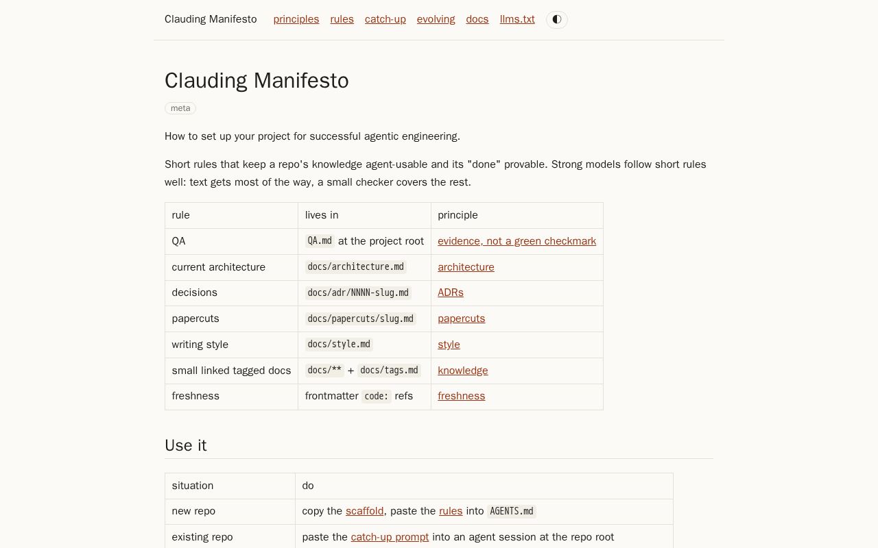Click the 'situation' column header

230,486
